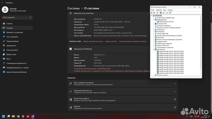Open the Персонализация brush icon
The width and height of the screenshot is (212, 119).
pos(4,41)
